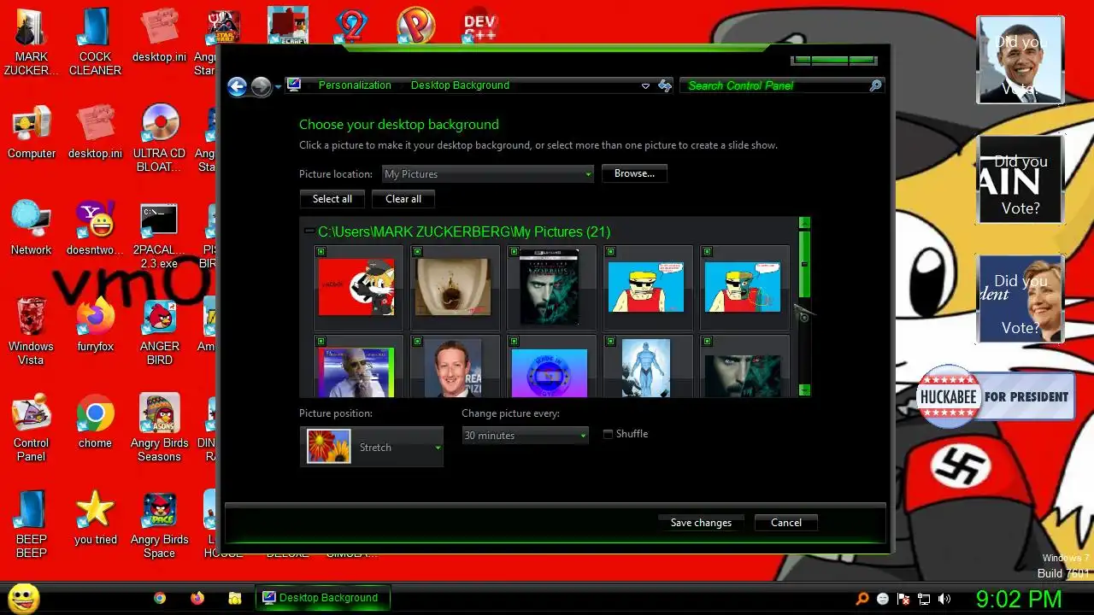The image size is (1094, 615).
Task: Toggle checkbox on first sunglasses cartoon thumbnail
Action: (x=610, y=251)
